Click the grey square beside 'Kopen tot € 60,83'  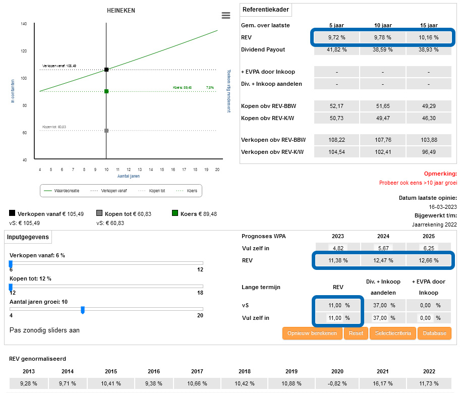(x=99, y=213)
